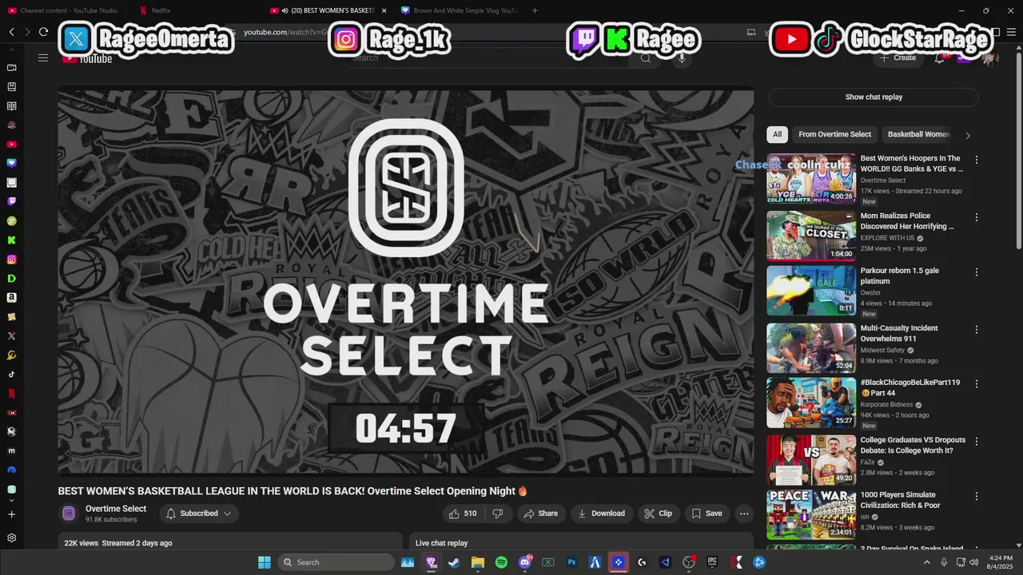The width and height of the screenshot is (1023, 575).
Task: Open Photoshop from the Windows taskbar
Action: coord(571,562)
